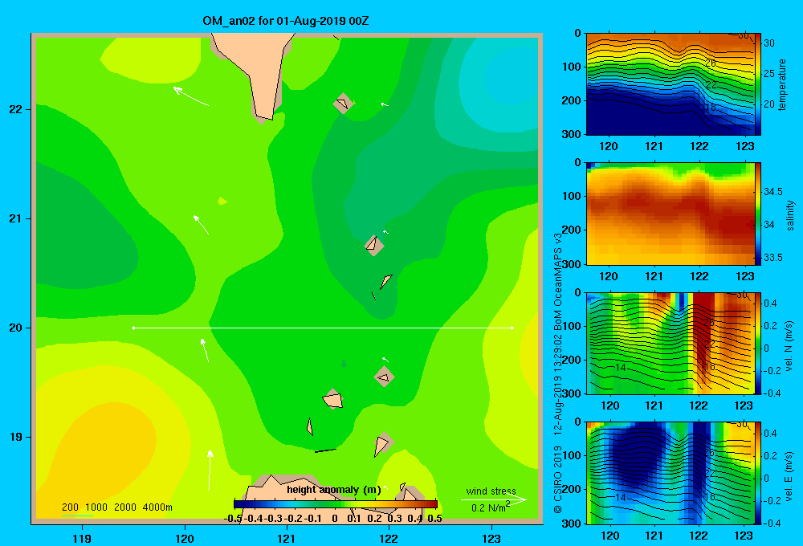Click the wind arrow near 22N 120E
The height and width of the screenshot is (546, 803).
click(x=191, y=96)
